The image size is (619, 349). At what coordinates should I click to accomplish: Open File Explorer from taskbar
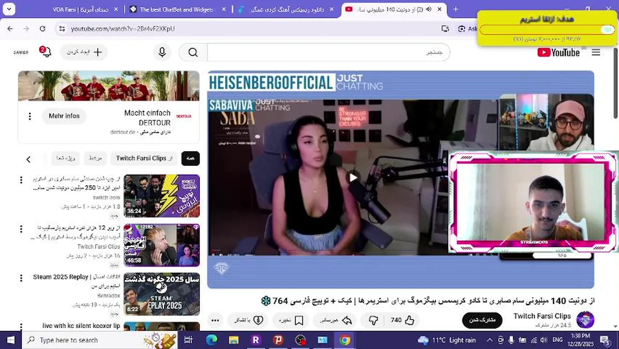233,340
